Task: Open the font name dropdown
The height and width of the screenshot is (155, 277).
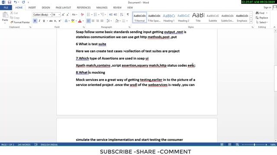Action: click(x=50, y=15)
